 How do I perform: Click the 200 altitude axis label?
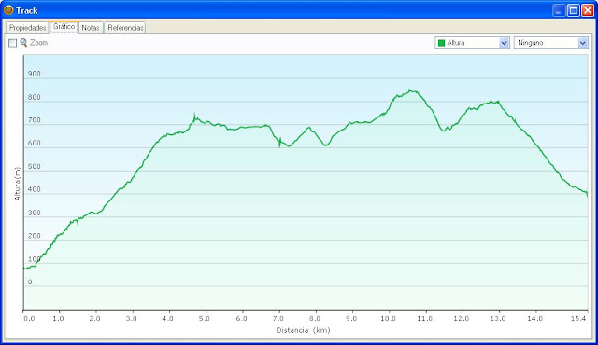(34, 236)
